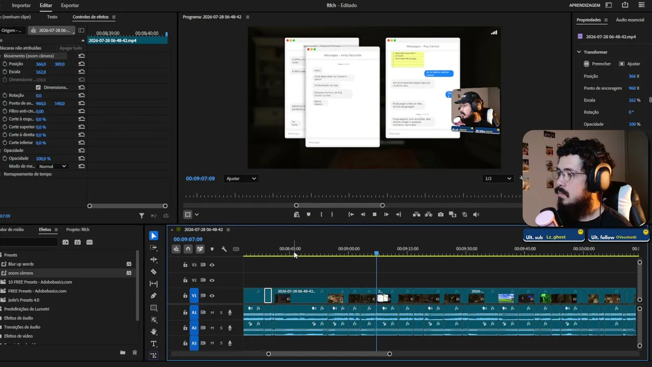Reset the Rotação parameter
652x367 pixels.
pos(81,95)
